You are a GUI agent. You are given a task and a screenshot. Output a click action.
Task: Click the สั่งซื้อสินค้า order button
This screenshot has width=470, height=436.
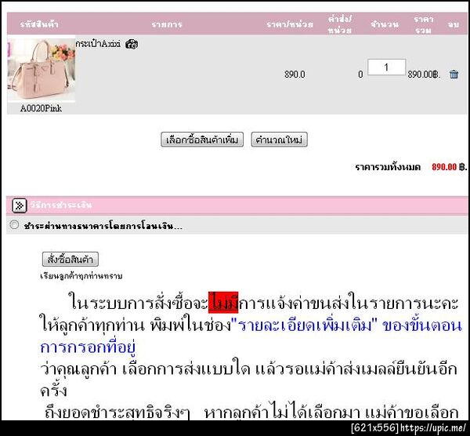(x=70, y=259)
